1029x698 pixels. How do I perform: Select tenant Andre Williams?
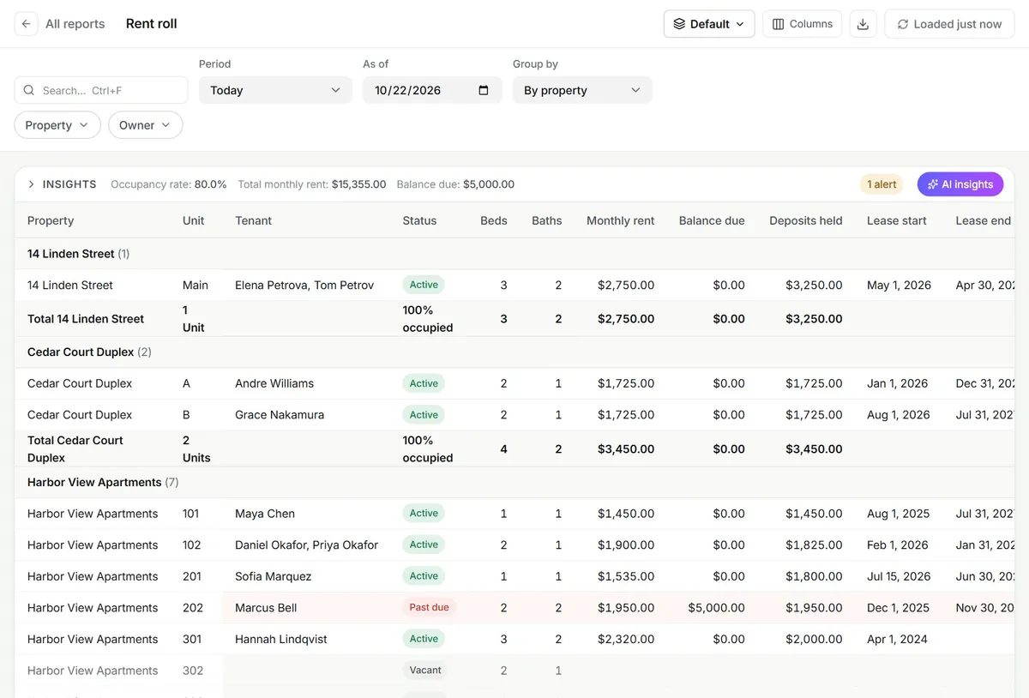coord(274,383)
